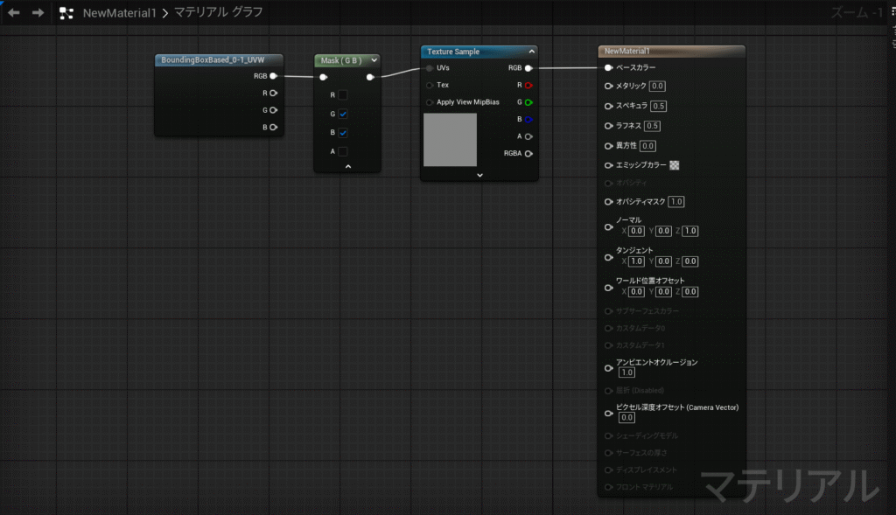Click the UVs input pin on Texture Sample

[x=430, y=68]
